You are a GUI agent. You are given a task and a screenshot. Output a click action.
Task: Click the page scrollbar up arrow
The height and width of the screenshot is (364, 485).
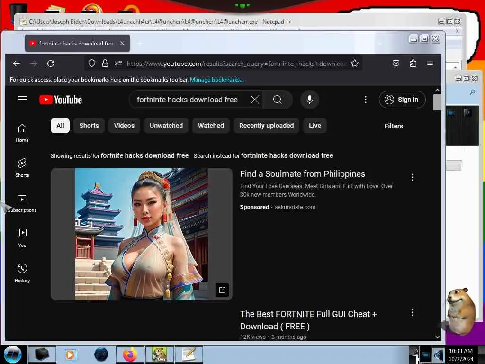[437, 90]
